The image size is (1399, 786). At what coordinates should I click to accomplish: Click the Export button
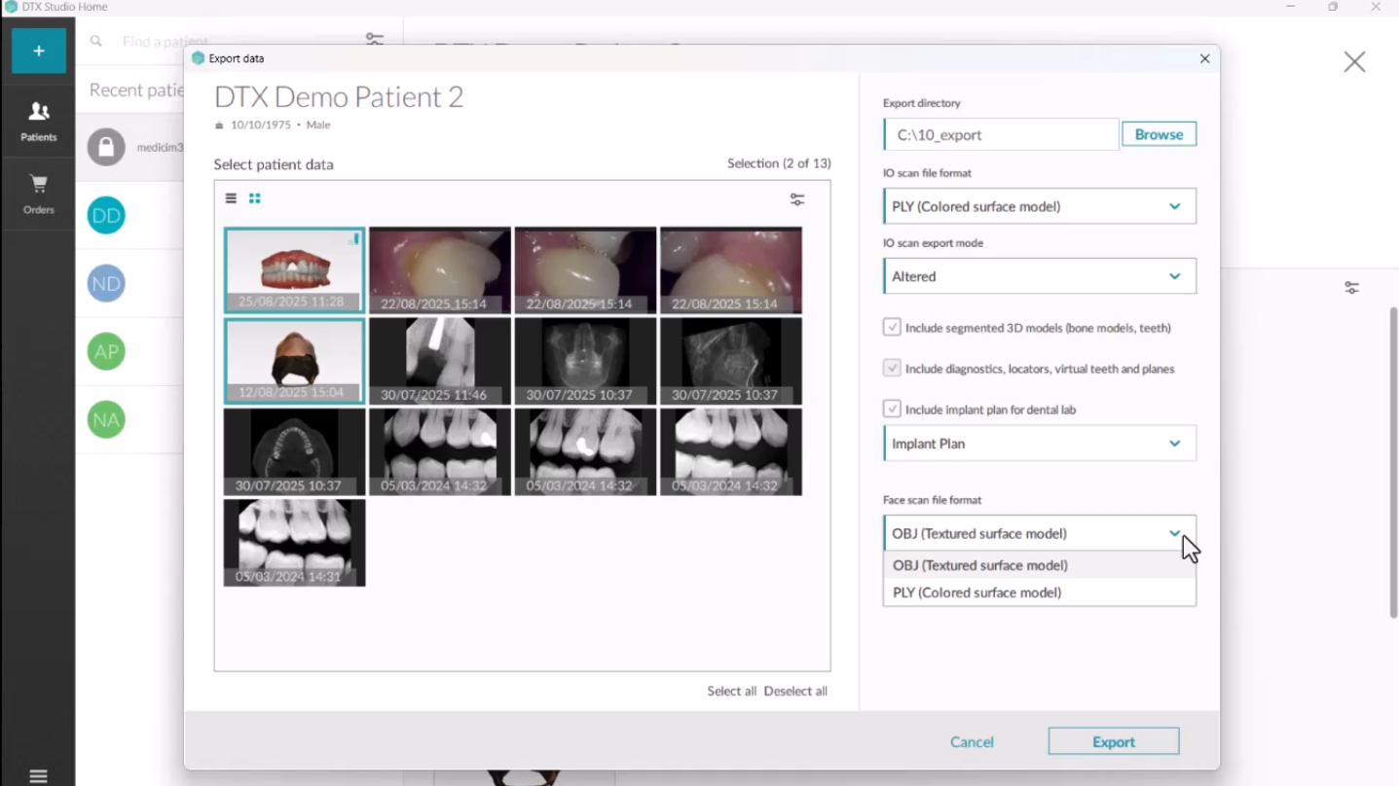(1113, 741)
